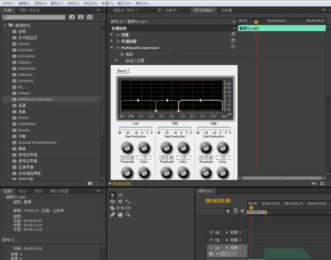
Task: Expand the 音量 effect properties
Action: (112, 34)
